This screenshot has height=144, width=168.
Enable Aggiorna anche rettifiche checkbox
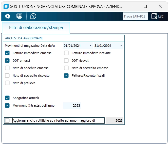[x=7, y=120]
